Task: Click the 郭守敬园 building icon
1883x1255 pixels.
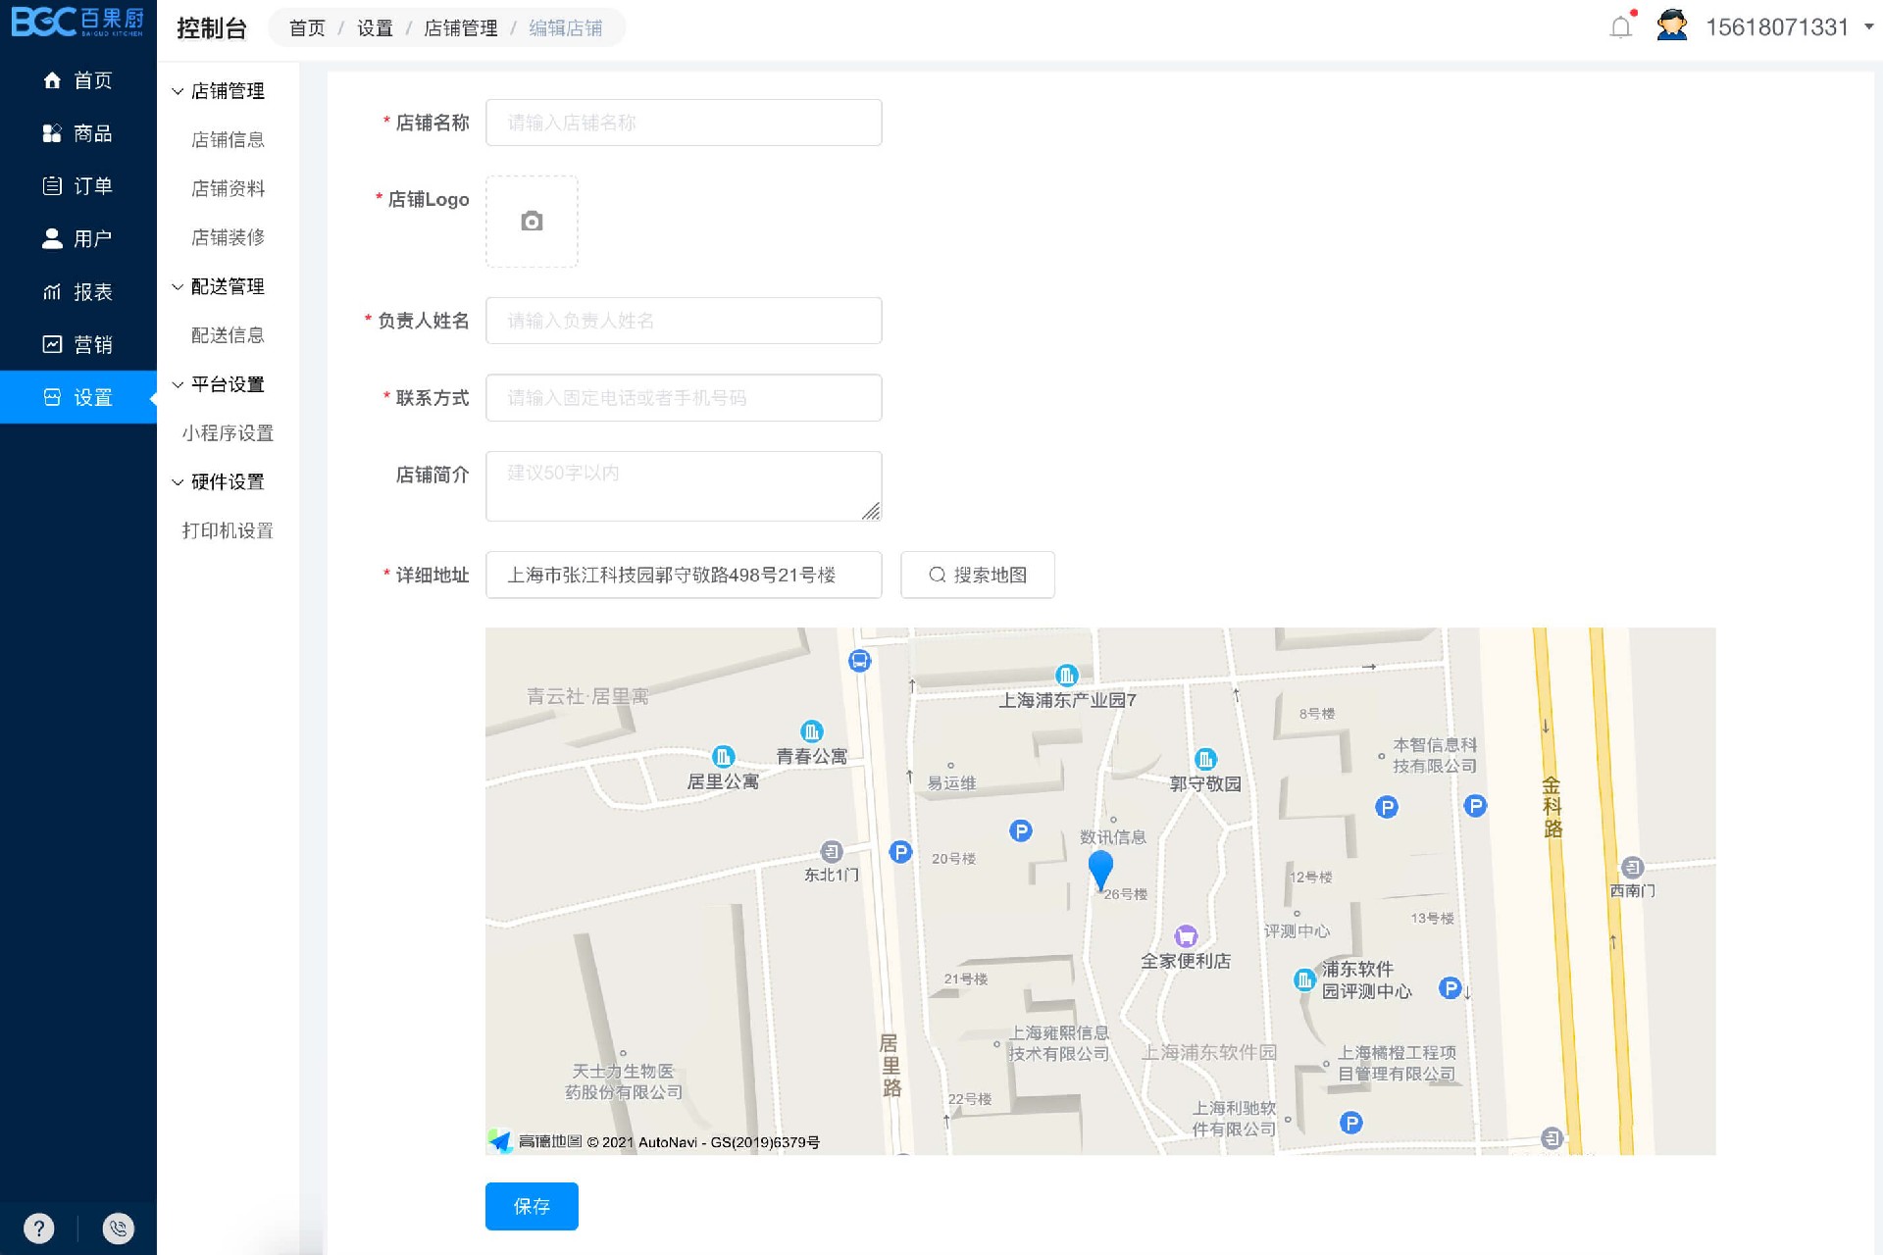Action: [1205, 759]
